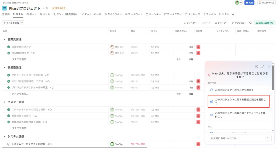Viewport: 276px width, 148px height.
Task: Open the ソート options
Action: point(206,23)
